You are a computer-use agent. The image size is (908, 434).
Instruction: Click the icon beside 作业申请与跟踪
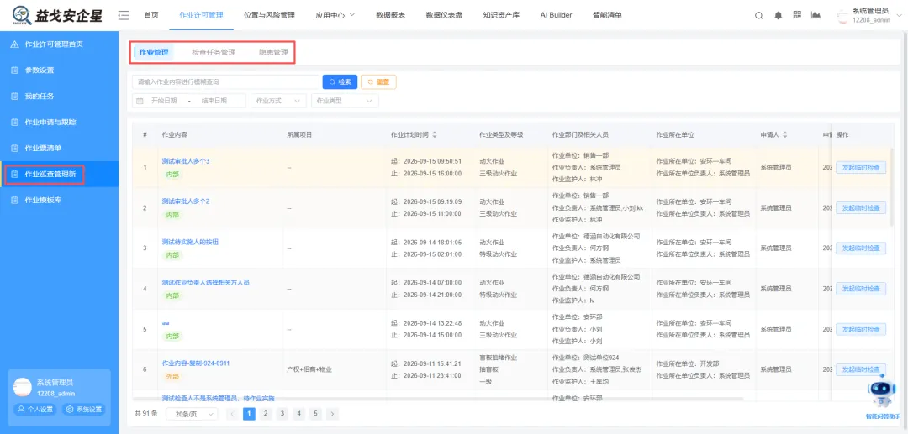[15, 123]
